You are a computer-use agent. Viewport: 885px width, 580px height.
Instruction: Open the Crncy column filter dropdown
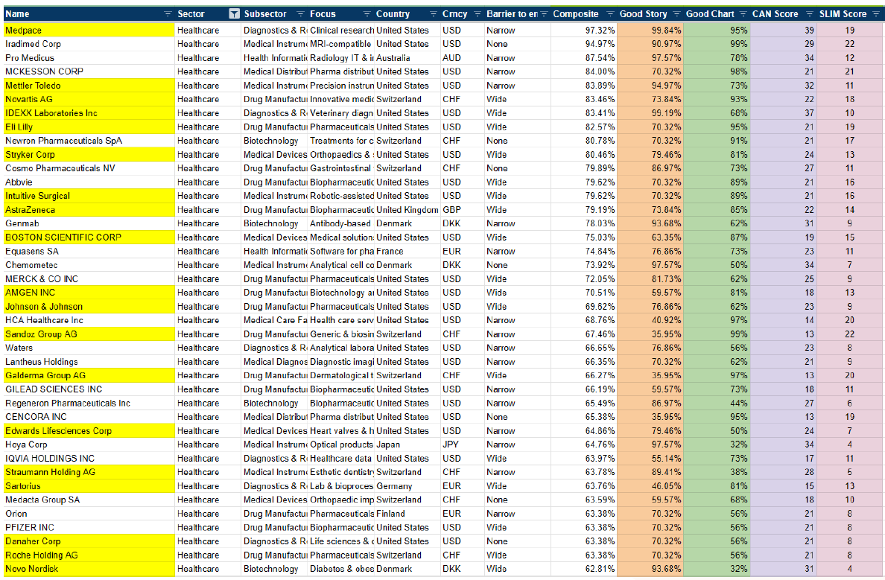tap(478, 14)
